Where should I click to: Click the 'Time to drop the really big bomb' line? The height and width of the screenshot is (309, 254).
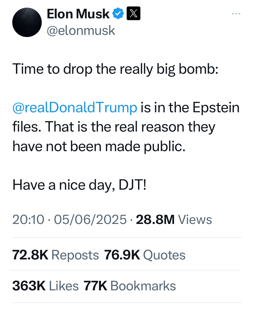(115, 69)
